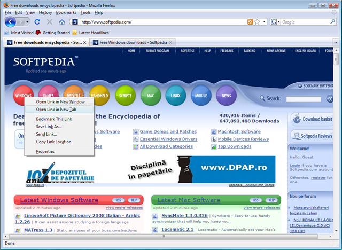Screen dimensions: 342x250
Task: Open the Help menu
Action: coord(99,12)
